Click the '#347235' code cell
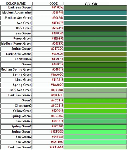Screen dimensions: 127x150 click(48, 44)
